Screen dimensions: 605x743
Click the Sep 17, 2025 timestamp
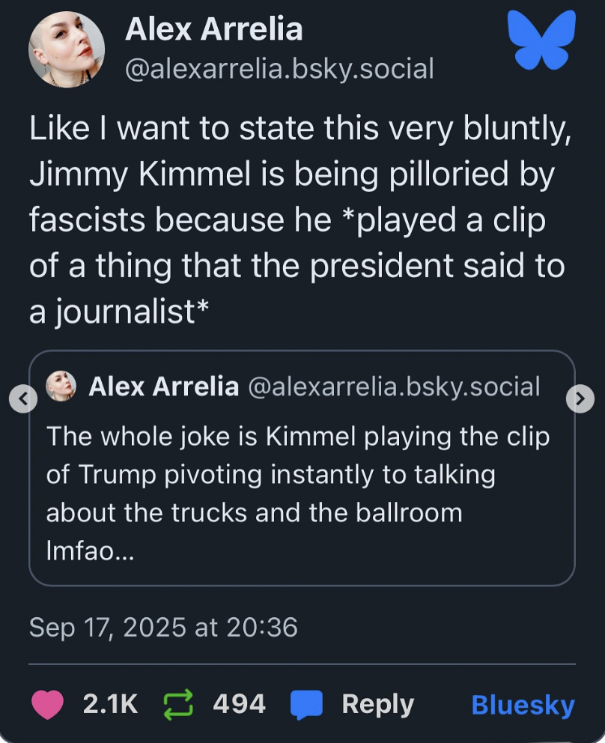point(163,627)
